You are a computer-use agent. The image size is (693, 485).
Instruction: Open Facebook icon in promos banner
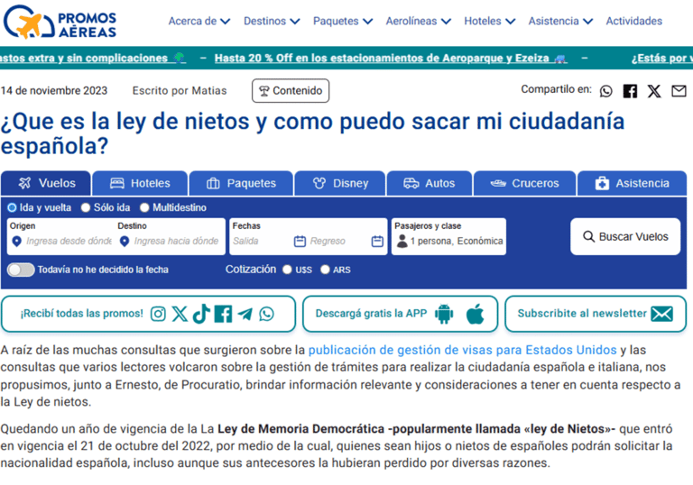pos(223,314)
